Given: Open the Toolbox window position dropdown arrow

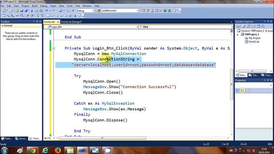Looking at the screenshot, I should 34,21.
